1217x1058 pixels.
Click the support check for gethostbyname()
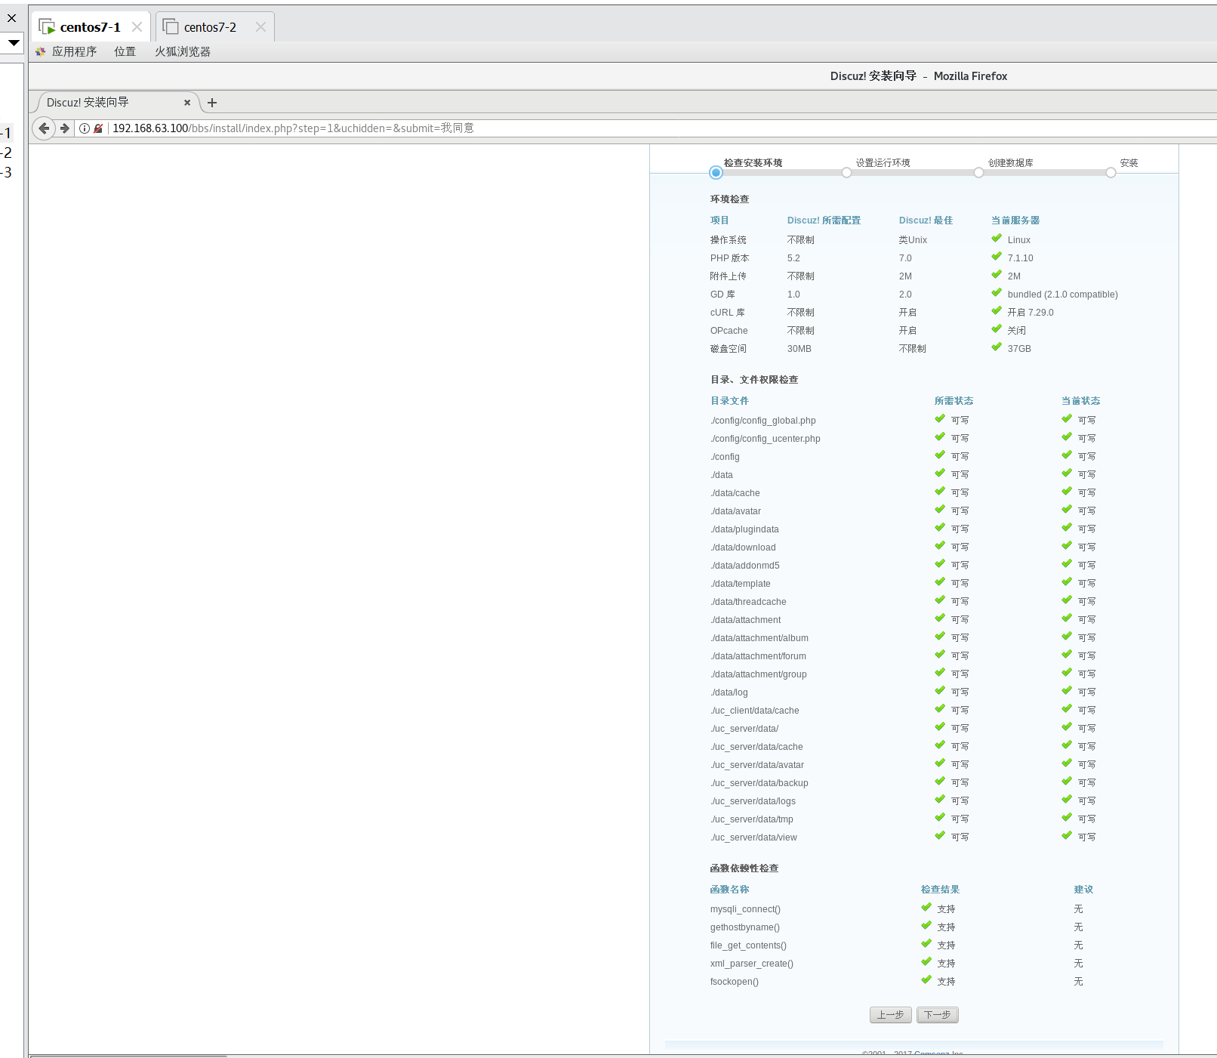(926, 926)
